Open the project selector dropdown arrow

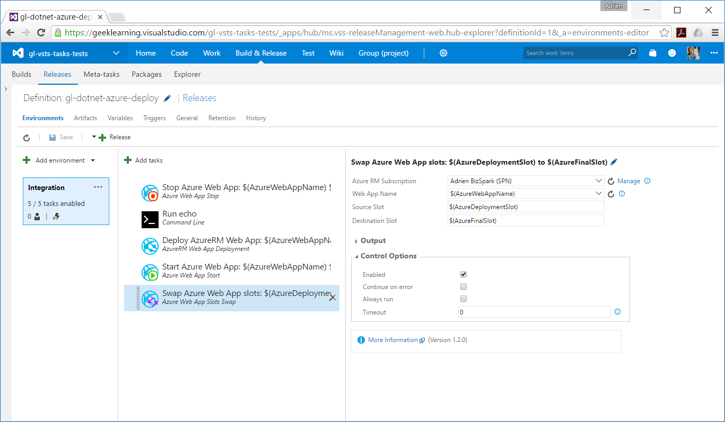pyautogui.click(x=116, y=53)
